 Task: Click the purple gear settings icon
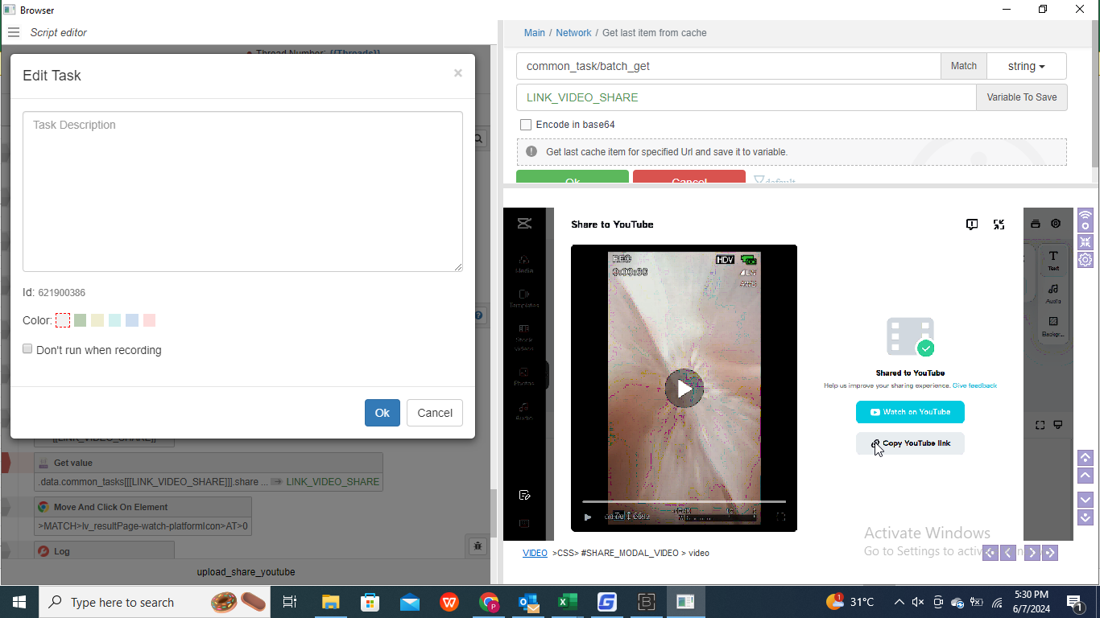tap(1086, 260)
